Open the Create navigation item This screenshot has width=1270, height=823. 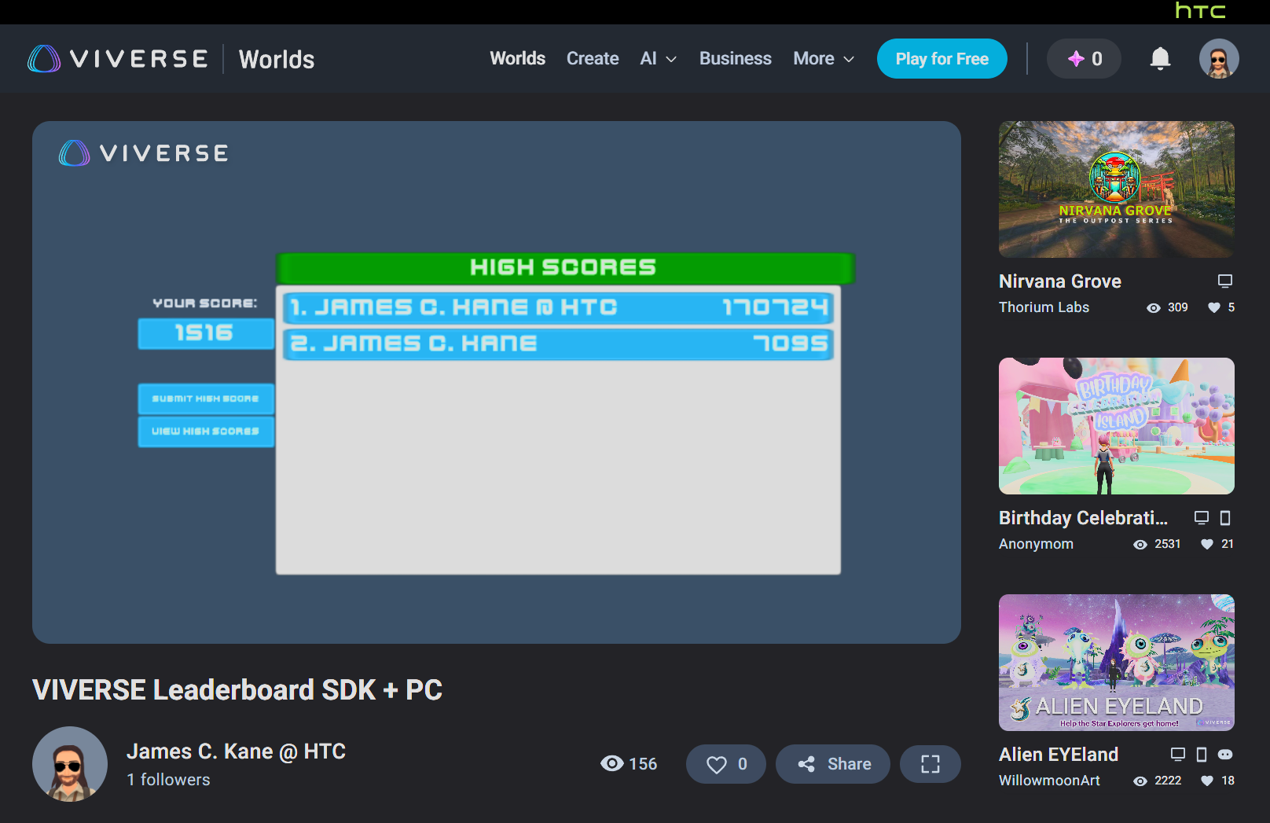(593, 59)
